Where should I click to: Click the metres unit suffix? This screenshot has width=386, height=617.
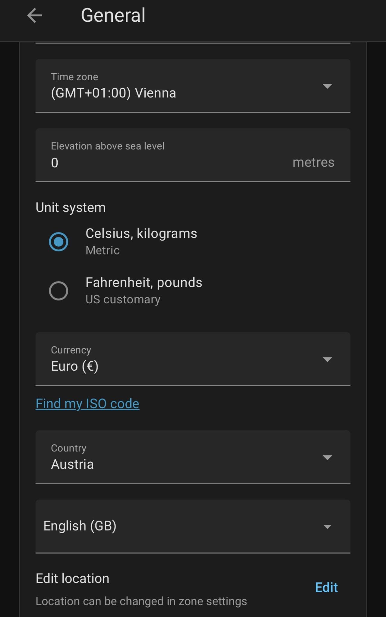pos(313,163)
